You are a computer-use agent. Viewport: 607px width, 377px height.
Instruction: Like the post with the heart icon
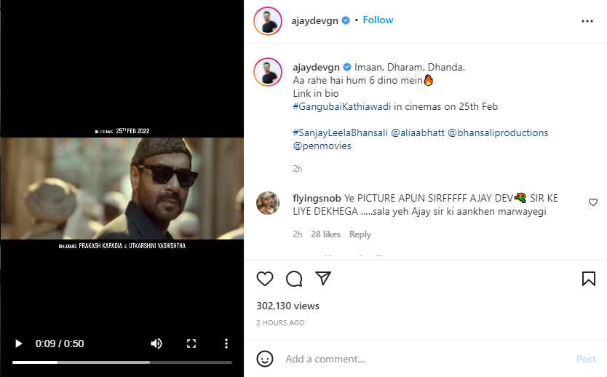(265, 279)
